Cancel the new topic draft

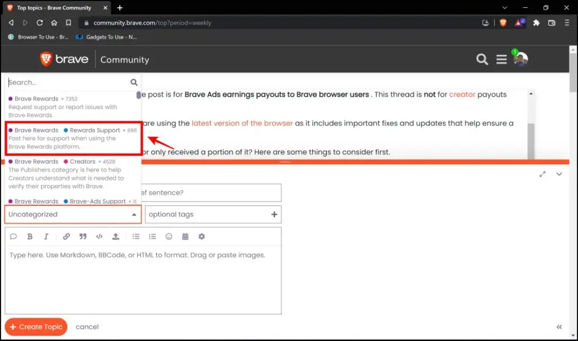tap(87, 327)
